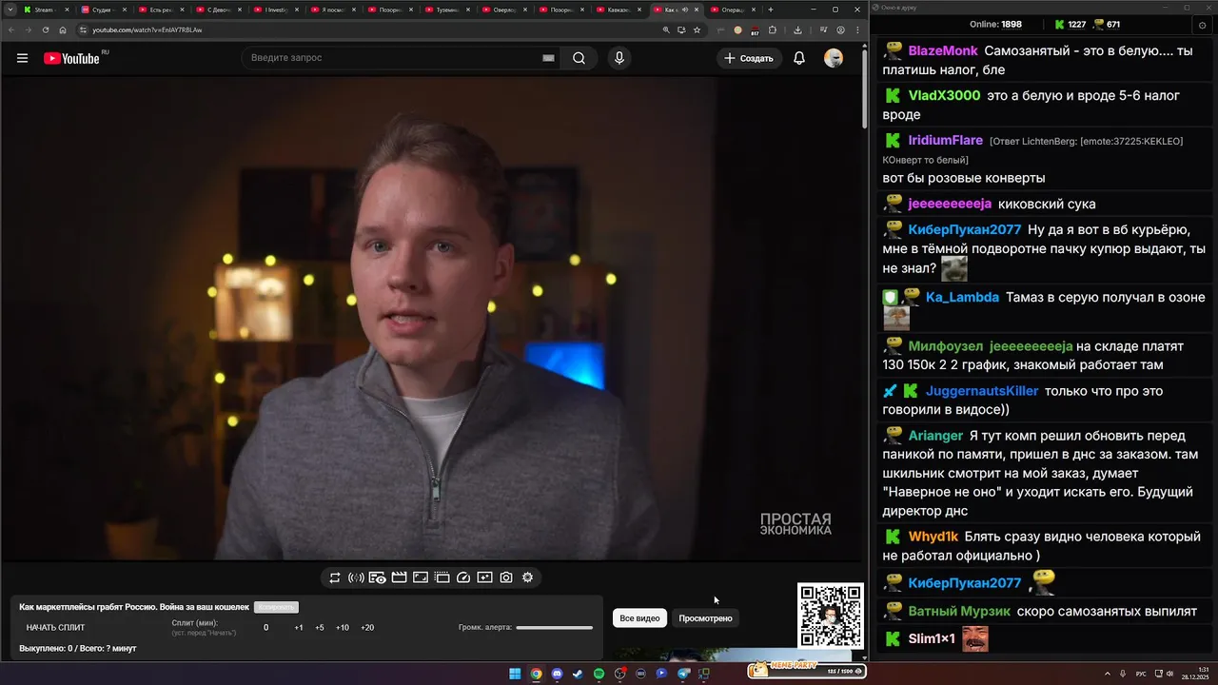The height and width of the screenshot is (685, 1218).
Task: Click username JuggernautsKiller in chat
Action: pyautogui.click(x=982, y=391)
